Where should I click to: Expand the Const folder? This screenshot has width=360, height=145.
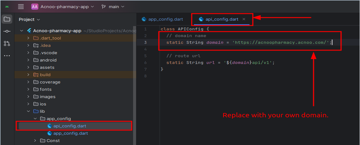coord(35,141)
